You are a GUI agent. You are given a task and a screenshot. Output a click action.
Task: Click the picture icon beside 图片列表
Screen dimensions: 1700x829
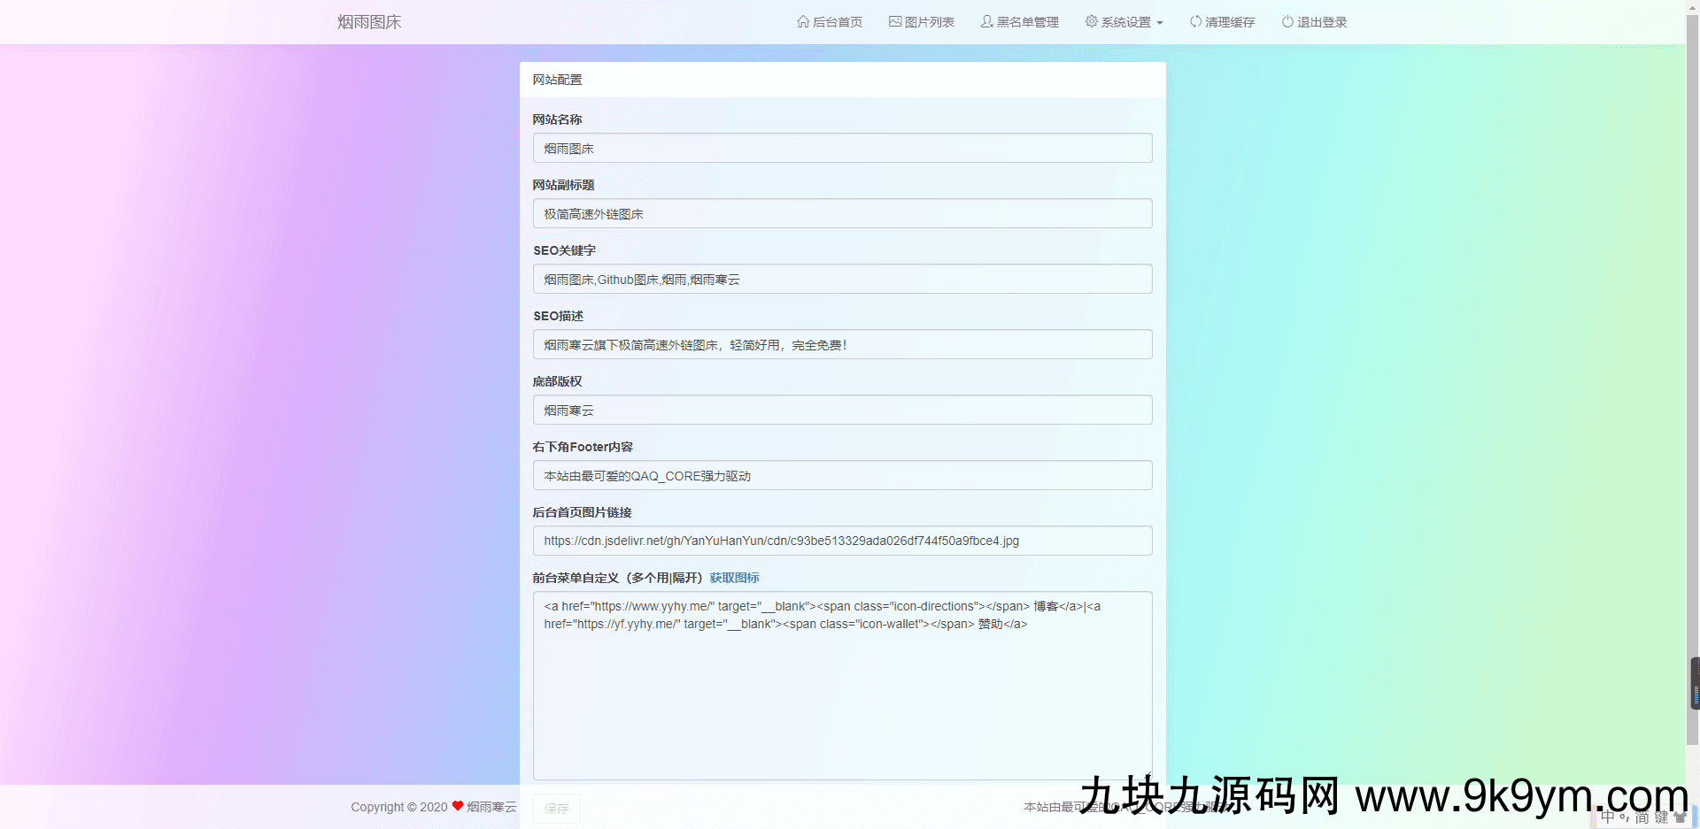click(x=895, y=21)
